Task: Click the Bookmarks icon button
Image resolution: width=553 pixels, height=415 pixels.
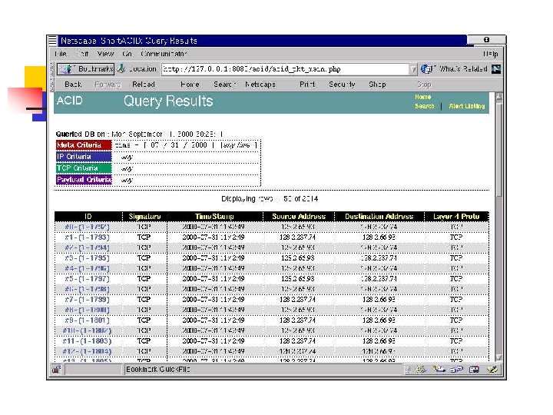Action: point(86,69)
